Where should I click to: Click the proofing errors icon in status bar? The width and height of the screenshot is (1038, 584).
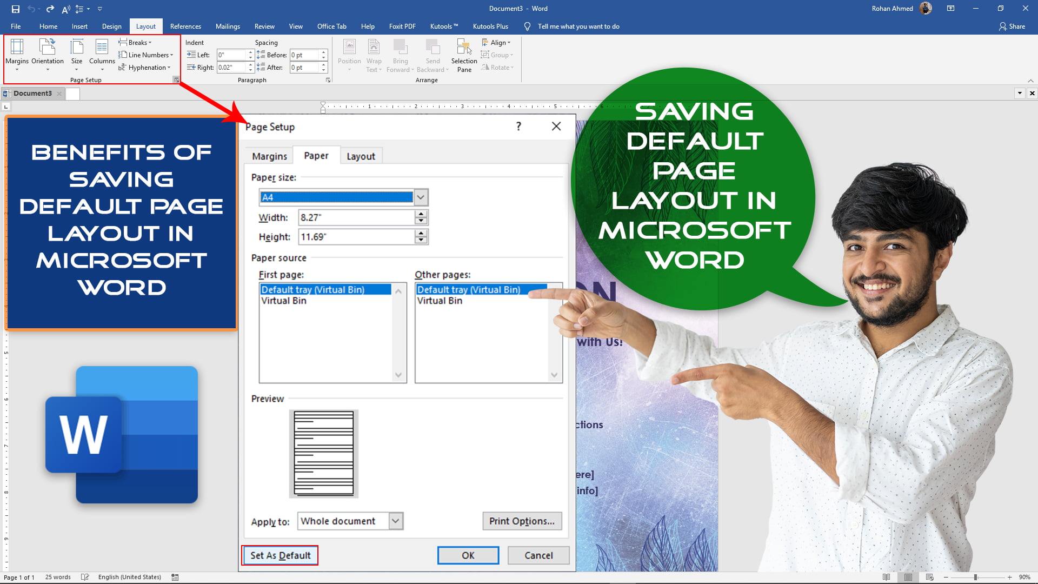pos(85,577)
